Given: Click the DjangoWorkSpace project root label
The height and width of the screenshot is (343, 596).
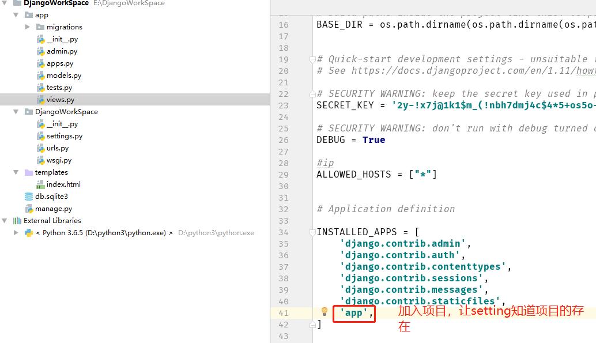Looking at the screenshot, I should pyautogui.click(x=56, y=3).
